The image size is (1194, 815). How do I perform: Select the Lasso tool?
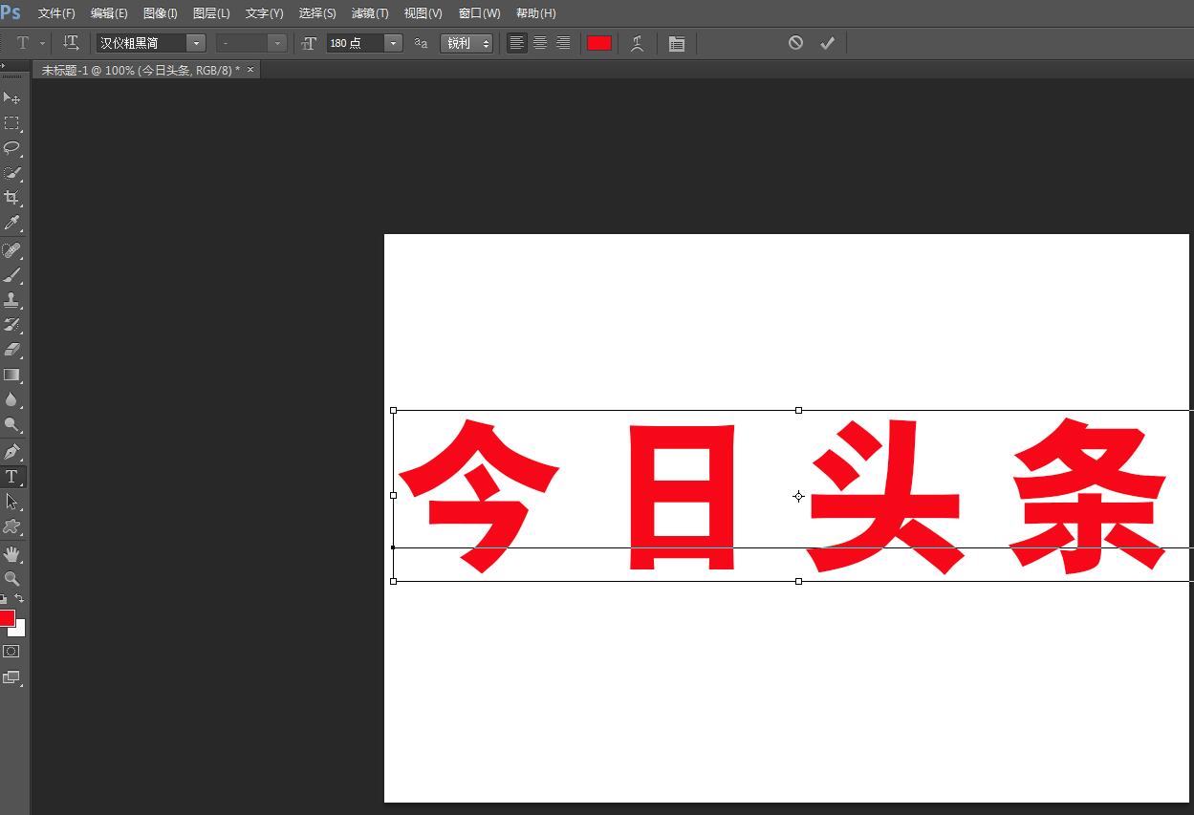click(x=11, y=148)
